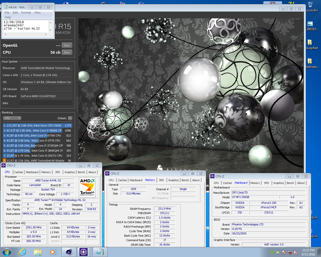Click the CPU-Z chip icon on taskbar
The width and height of the screenshot is (321, 257).
tap(84, 252)
